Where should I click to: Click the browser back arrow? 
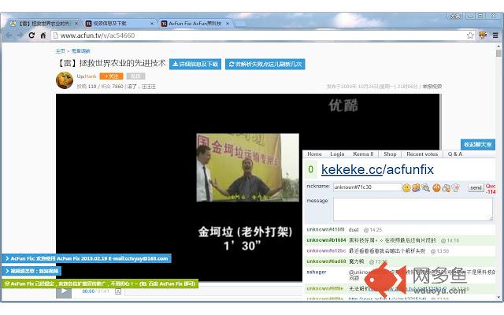click(9, 35)
